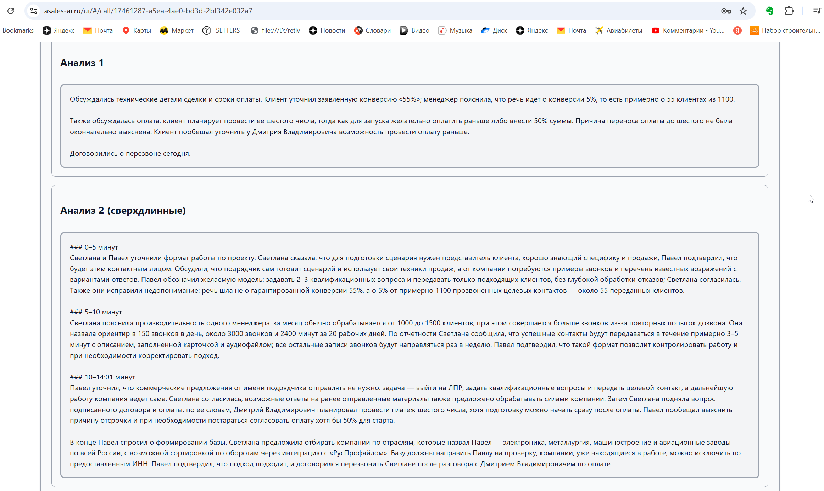Click paragraph starting 'Павел уточнил, что коммерческие'
Viewport: 824px width, 491px height.
coord(401,404)
